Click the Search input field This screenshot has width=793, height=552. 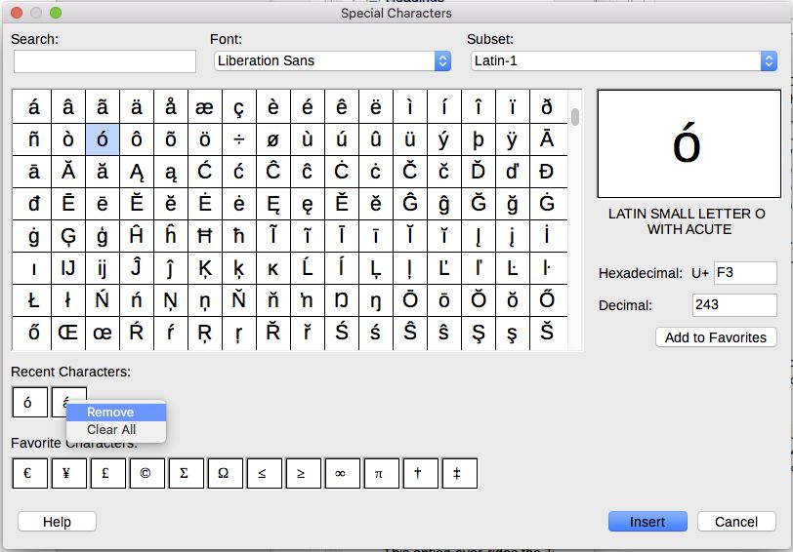click(x=104, y=61)
